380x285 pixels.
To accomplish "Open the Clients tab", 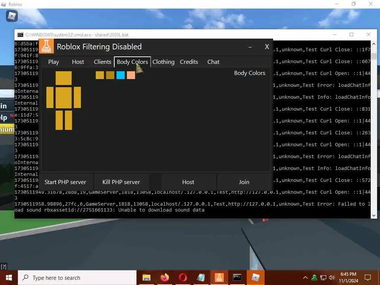I will [102, 62].
